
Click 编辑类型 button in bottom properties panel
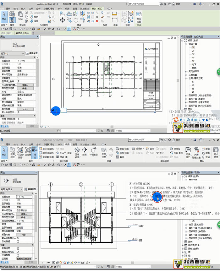coord(30,189)
